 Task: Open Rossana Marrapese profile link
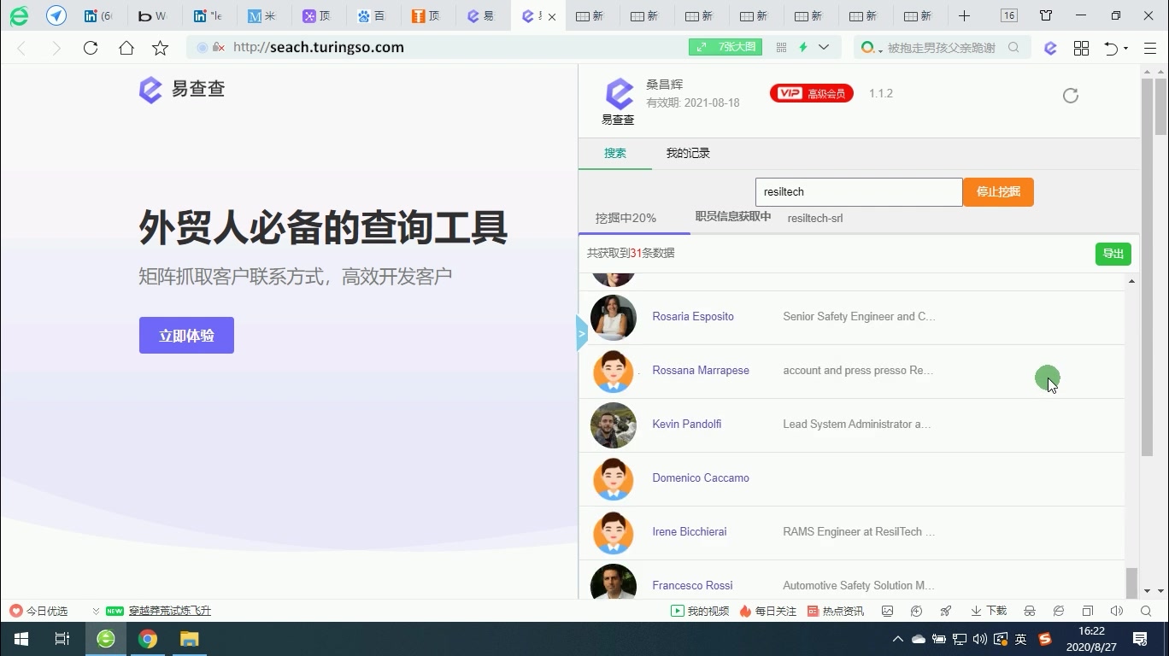click(x=701, y=371)
